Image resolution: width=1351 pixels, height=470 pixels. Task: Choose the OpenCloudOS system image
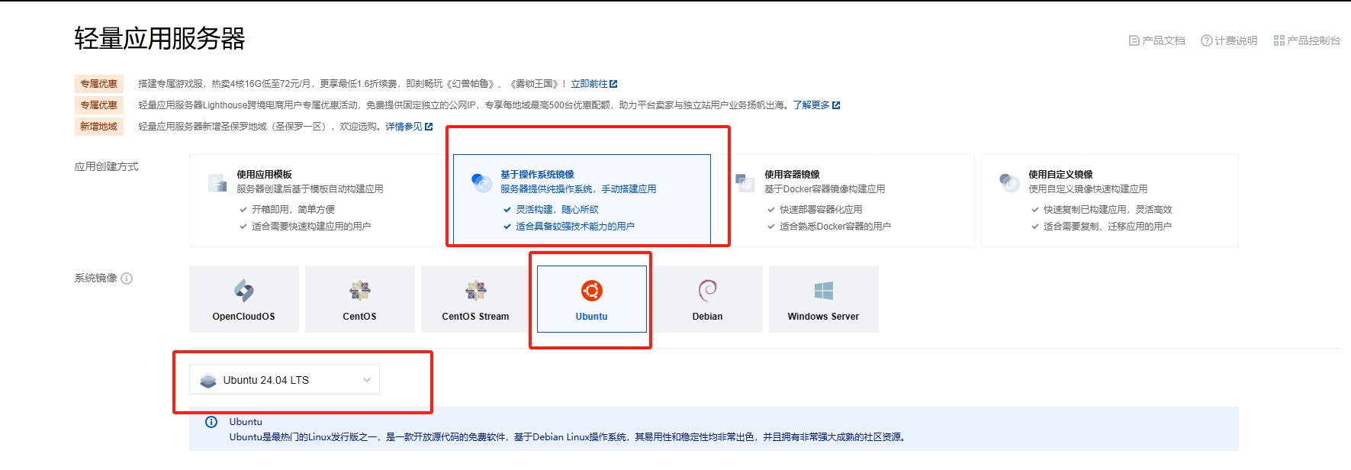tap(244, 299)
